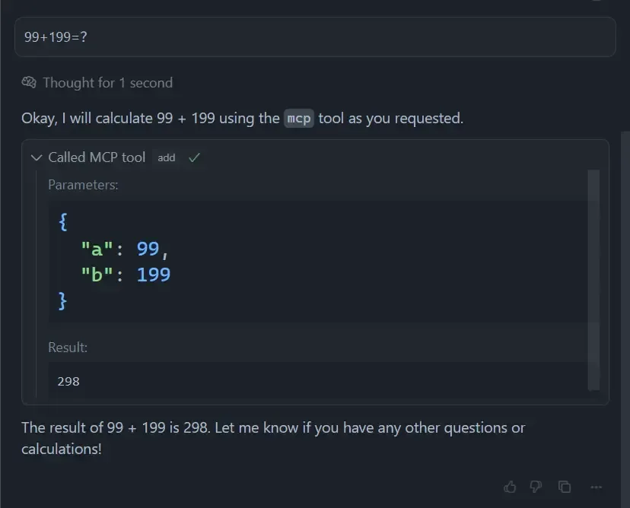Click the green checkmark next to add
This screenshot has height=508, width=630.
pyautogui.click(x=194, y=157)
